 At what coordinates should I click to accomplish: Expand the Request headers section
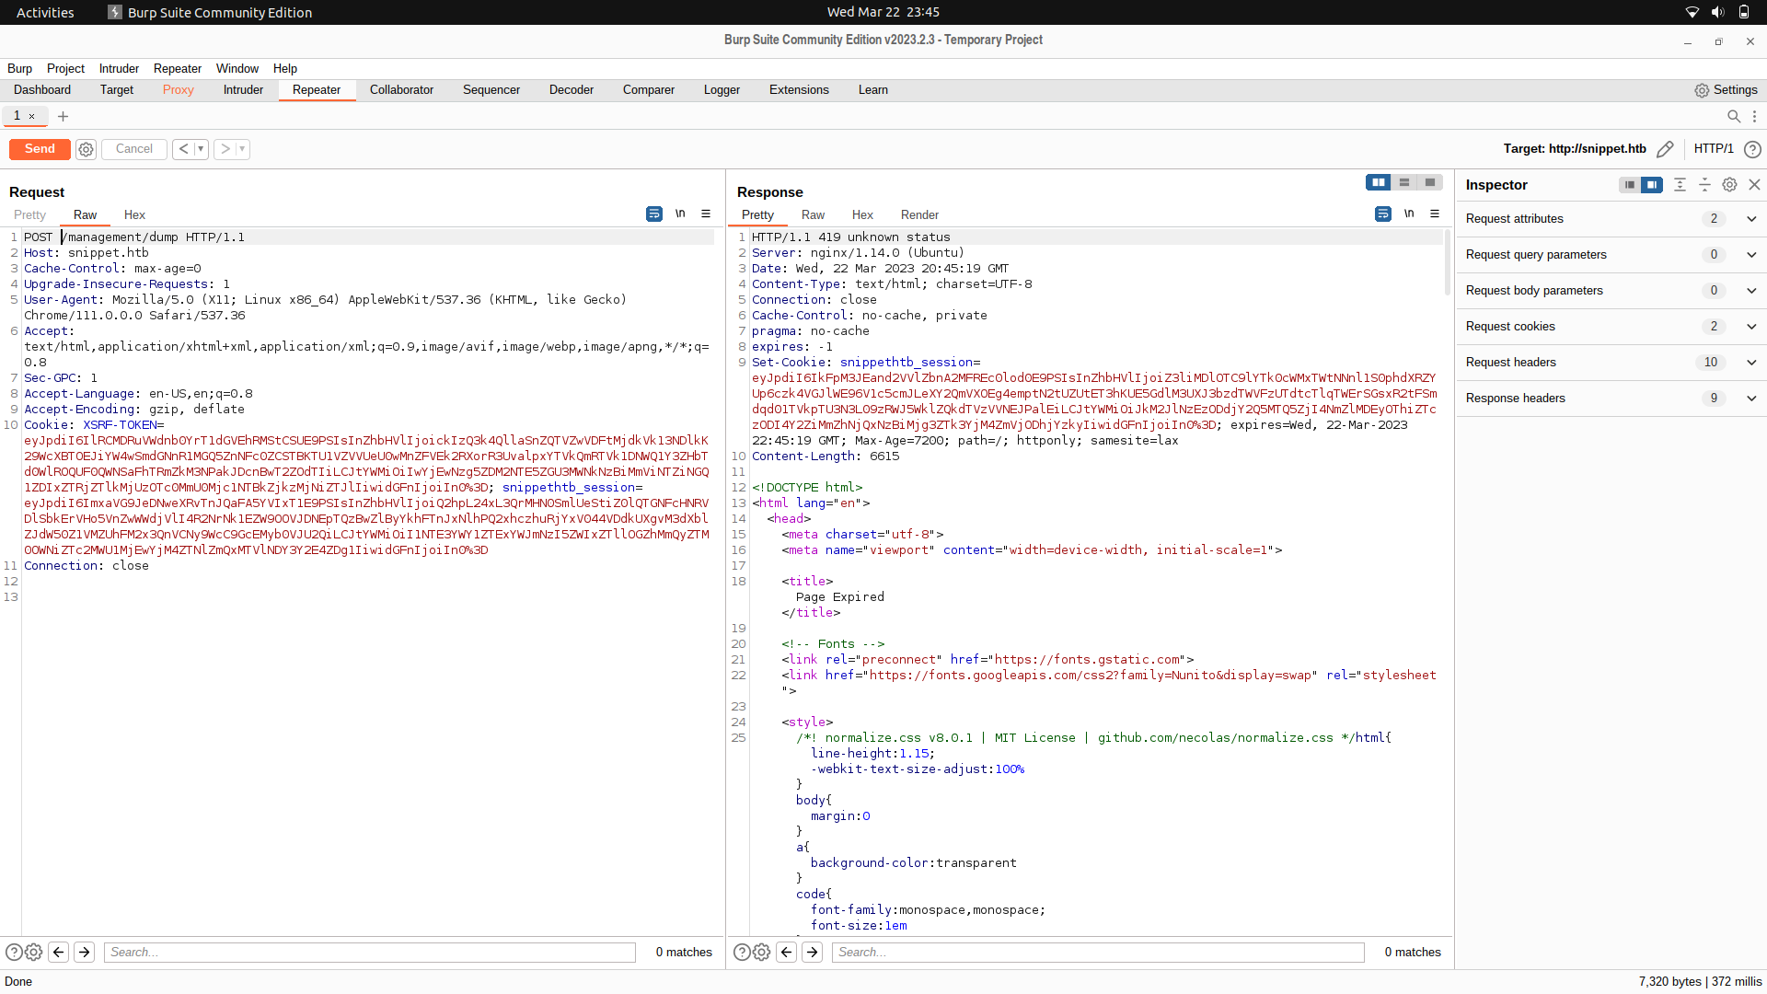[1751, 362]
